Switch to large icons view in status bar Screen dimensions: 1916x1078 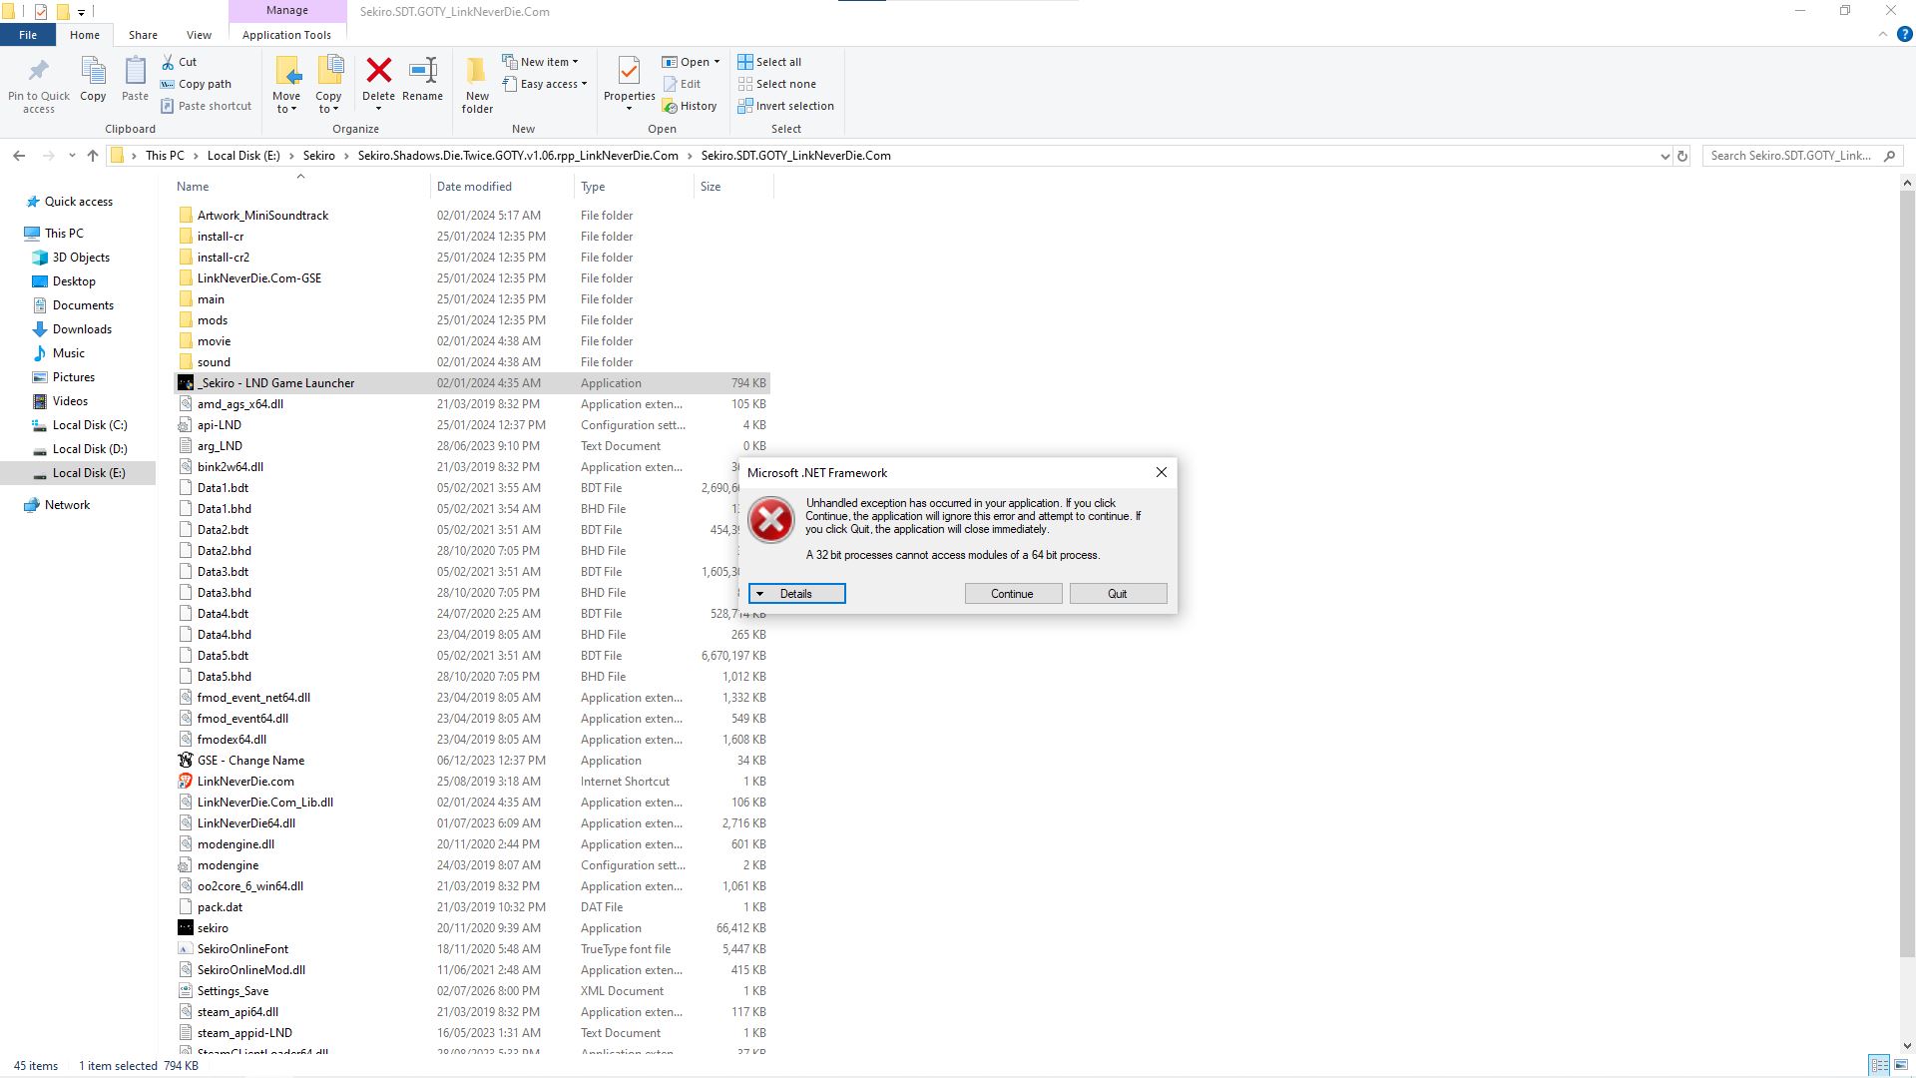tap(1900, 1065)
